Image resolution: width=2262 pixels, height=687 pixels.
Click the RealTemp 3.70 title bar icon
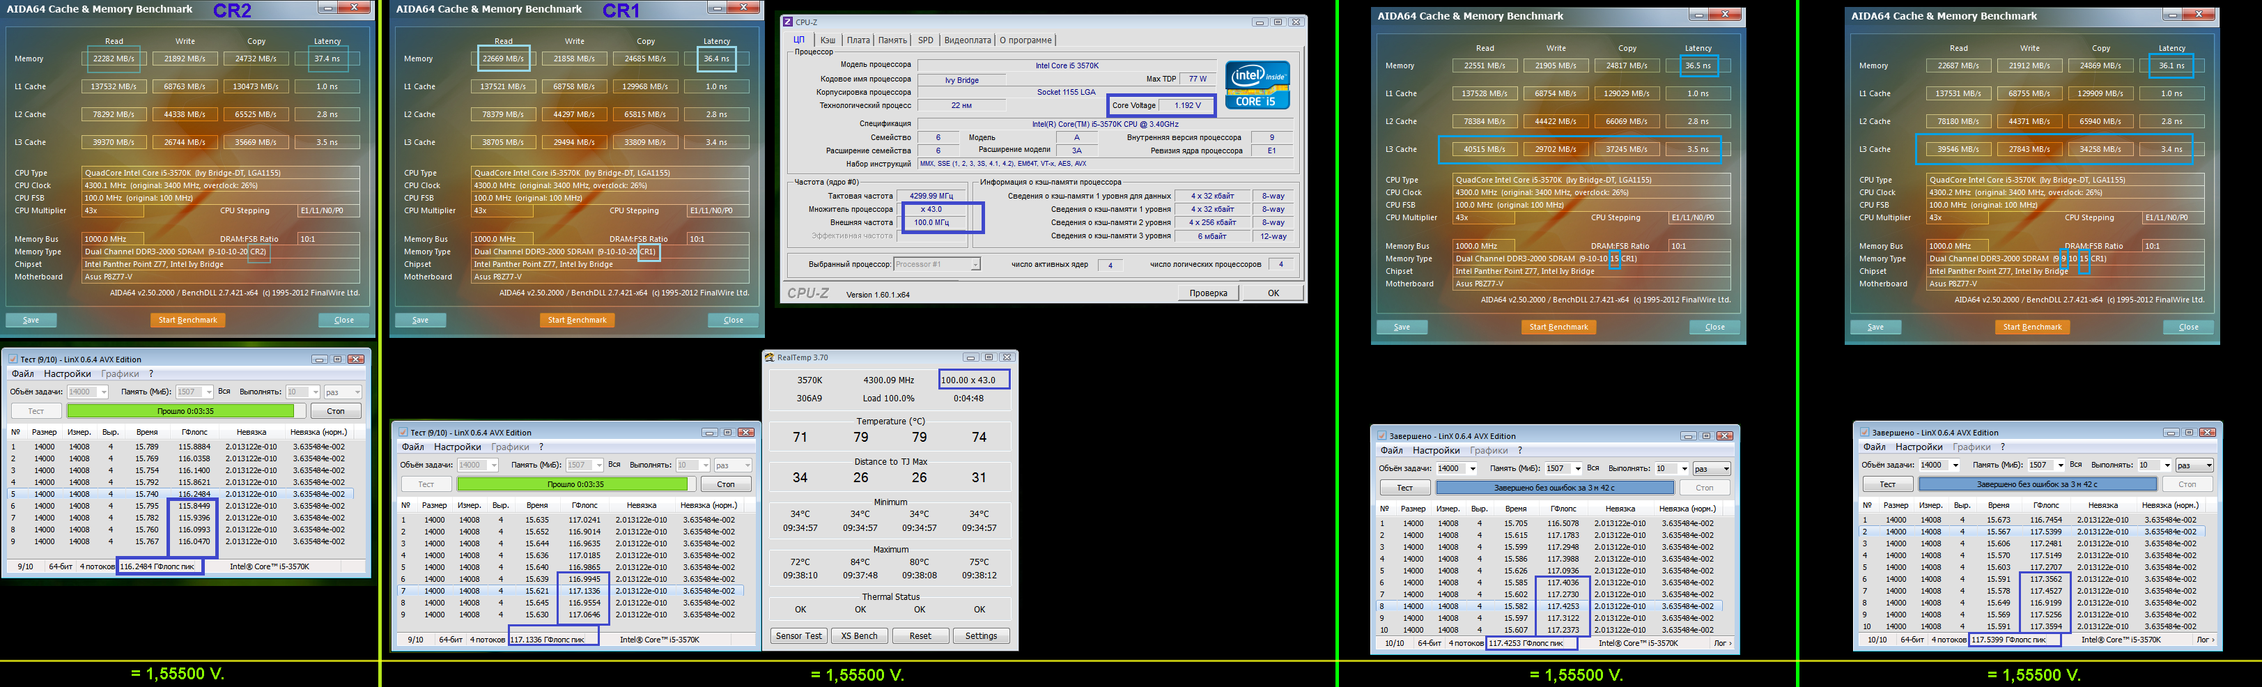coord(769,357)
